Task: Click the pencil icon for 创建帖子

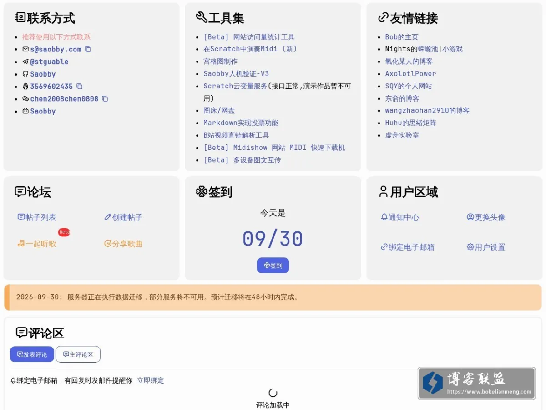Action: [x=108, y=217]
